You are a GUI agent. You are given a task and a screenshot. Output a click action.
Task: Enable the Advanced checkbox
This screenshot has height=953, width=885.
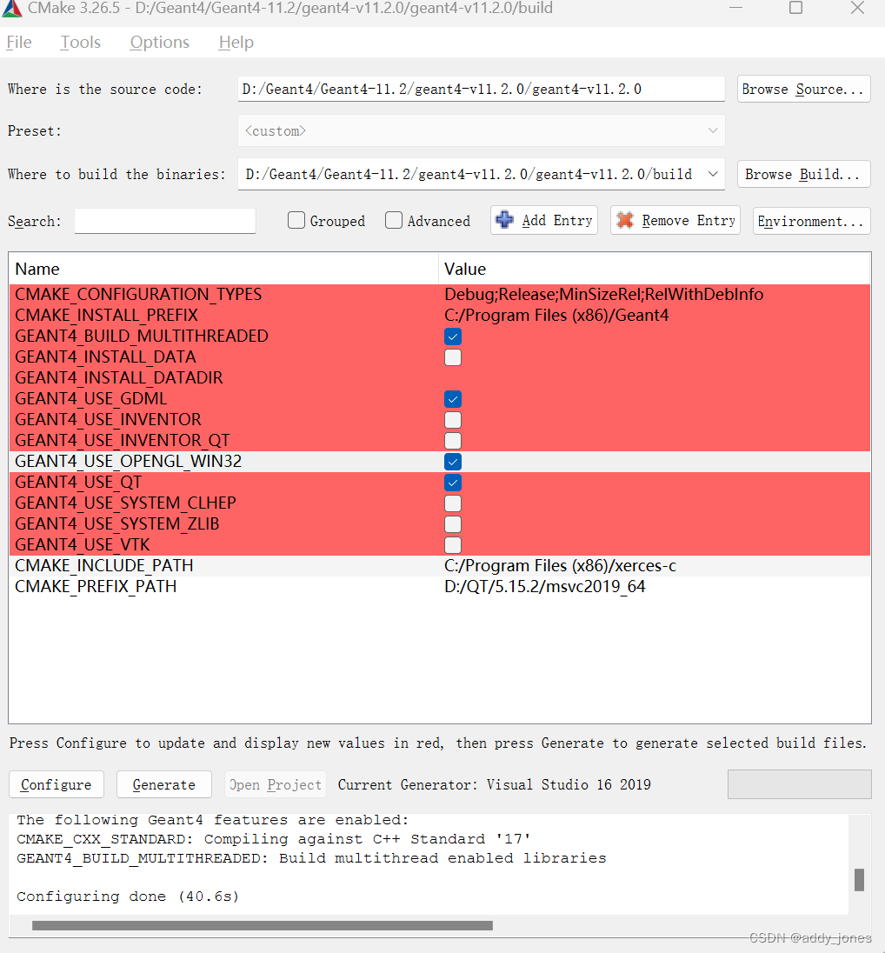(x=393, y=220)
